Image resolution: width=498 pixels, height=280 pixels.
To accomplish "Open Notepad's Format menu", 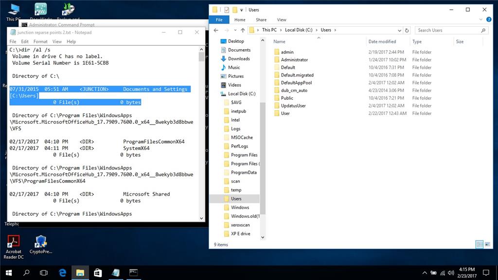I will (40, 41).
